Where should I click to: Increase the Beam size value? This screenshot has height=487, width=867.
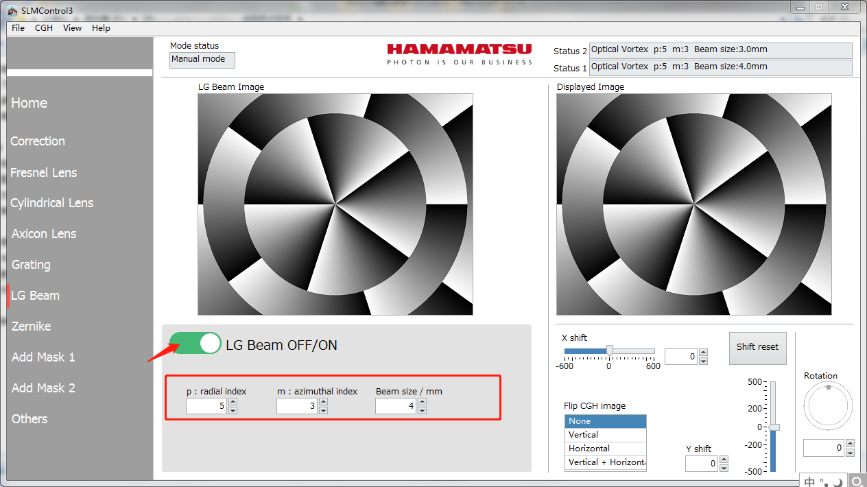coord(422,403)
